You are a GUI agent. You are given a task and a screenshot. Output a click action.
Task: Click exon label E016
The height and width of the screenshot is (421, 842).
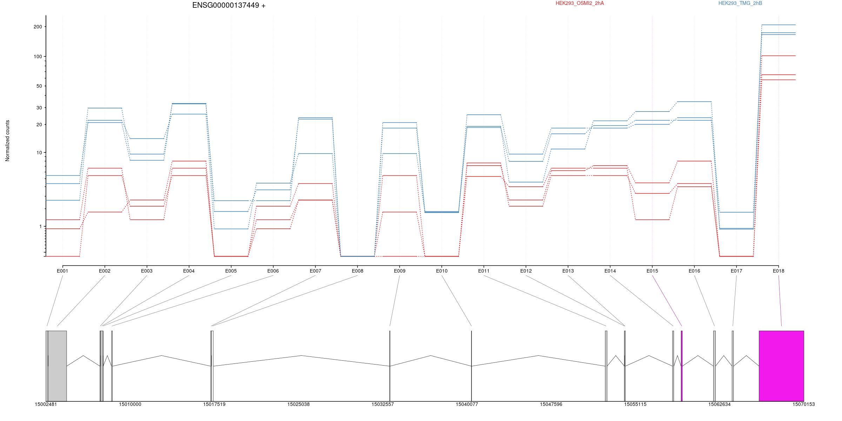694,271
